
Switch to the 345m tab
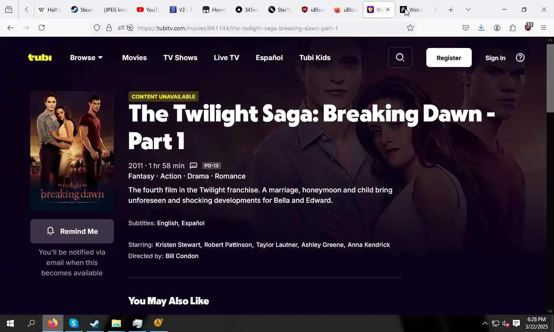[247, 10]
